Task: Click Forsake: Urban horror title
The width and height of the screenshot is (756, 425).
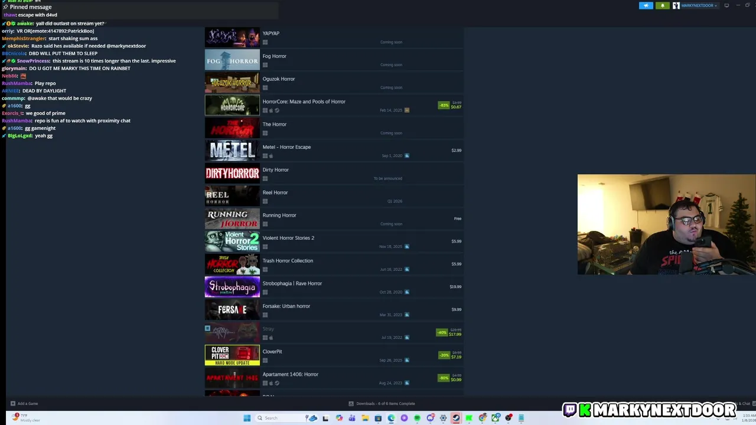Action: (286, 306)
